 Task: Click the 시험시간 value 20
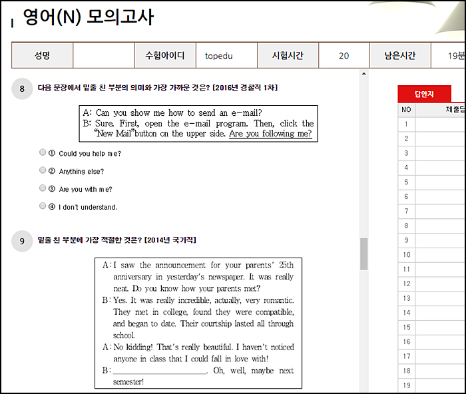pos(344,56)
